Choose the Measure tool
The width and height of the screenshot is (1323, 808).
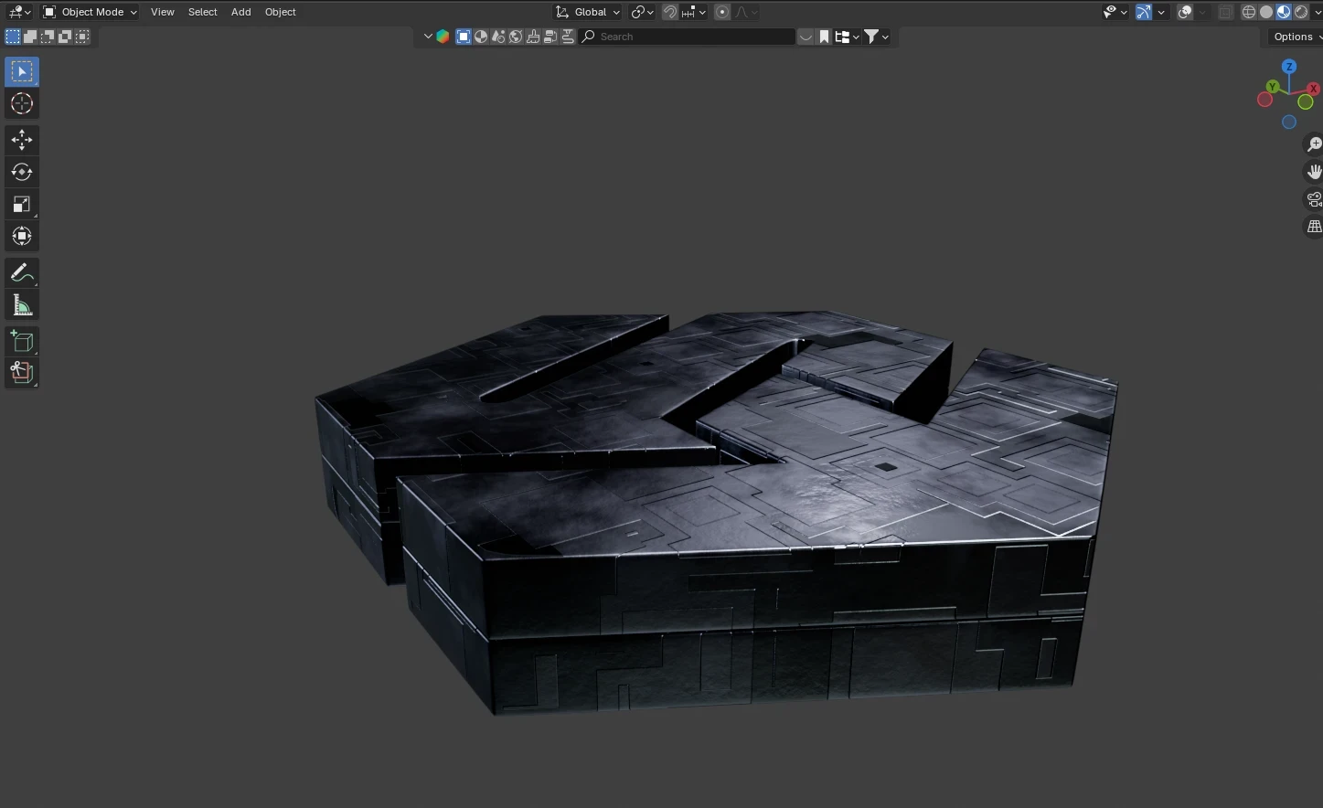point(22,304)
